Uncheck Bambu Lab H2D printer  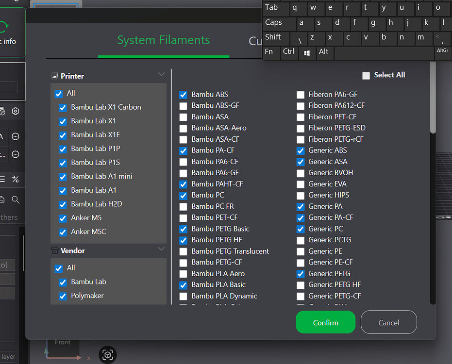click(63, 204)
